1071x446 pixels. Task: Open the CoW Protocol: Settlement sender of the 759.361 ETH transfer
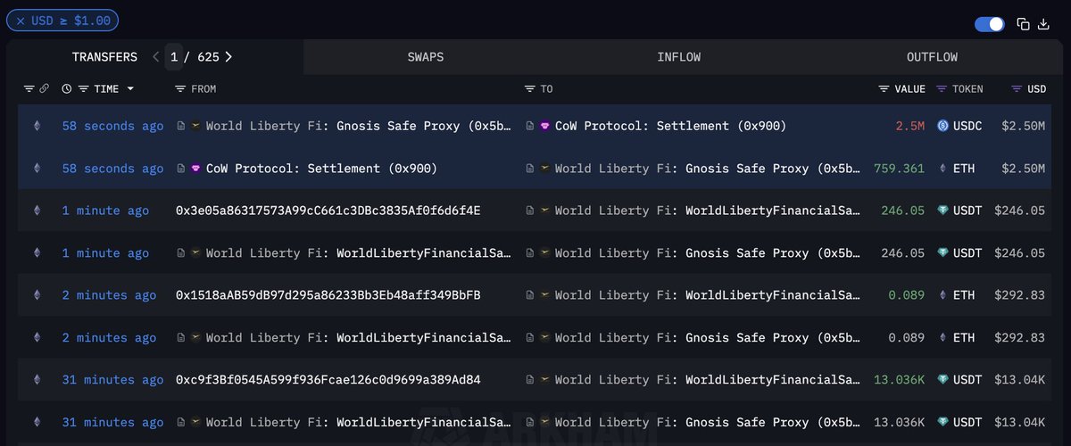[x=321, y=168]
